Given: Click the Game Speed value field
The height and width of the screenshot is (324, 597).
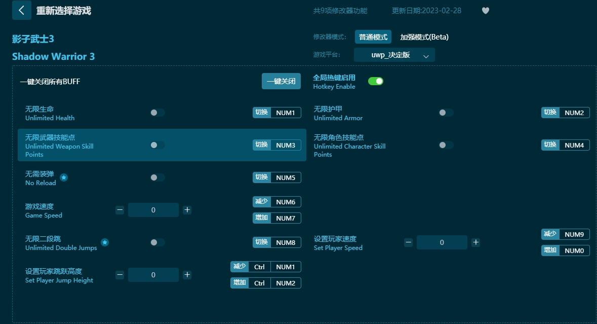Looking at the screenshot, I should point(153,210).
